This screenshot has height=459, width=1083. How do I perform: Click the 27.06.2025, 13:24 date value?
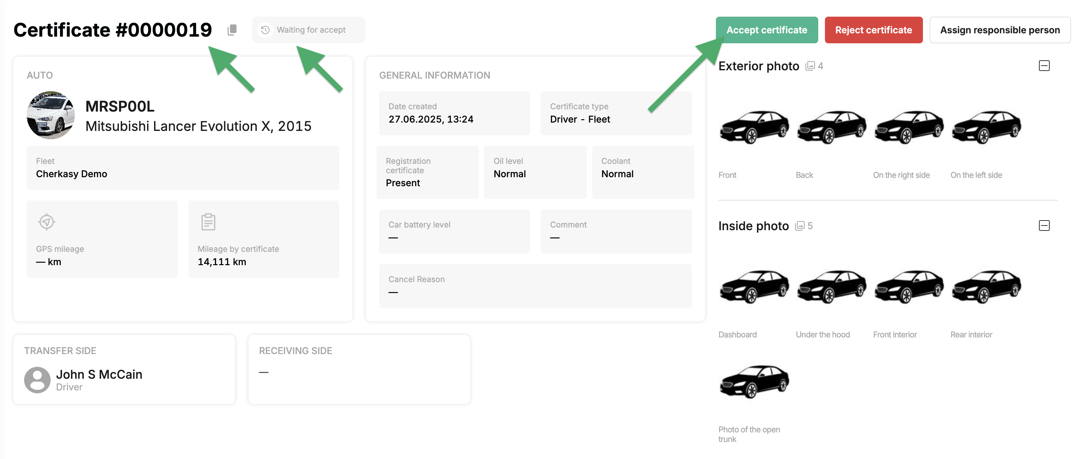431,119
